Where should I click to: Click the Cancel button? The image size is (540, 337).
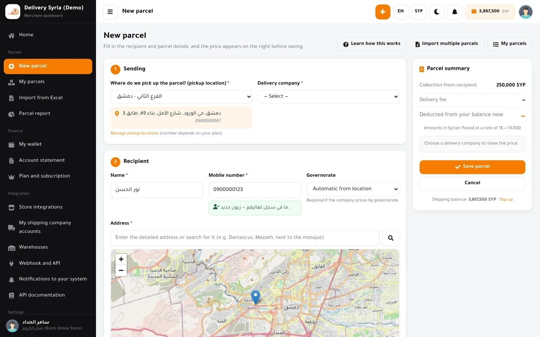(x=472, y=183)
